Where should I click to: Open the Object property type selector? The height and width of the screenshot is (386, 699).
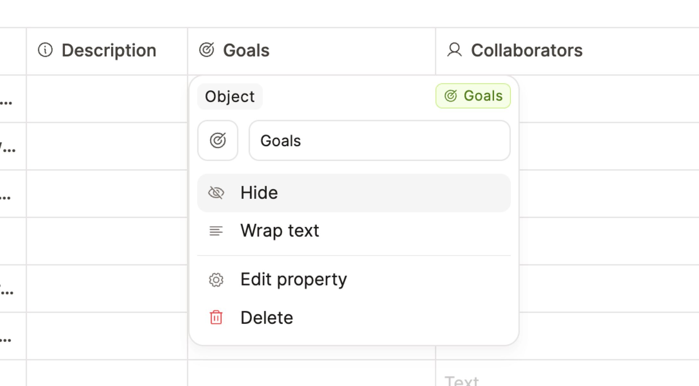230,96
